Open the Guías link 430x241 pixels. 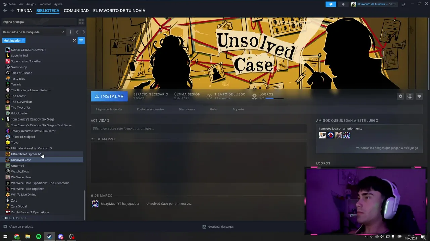pyautogui.click(x=214, y=109)
